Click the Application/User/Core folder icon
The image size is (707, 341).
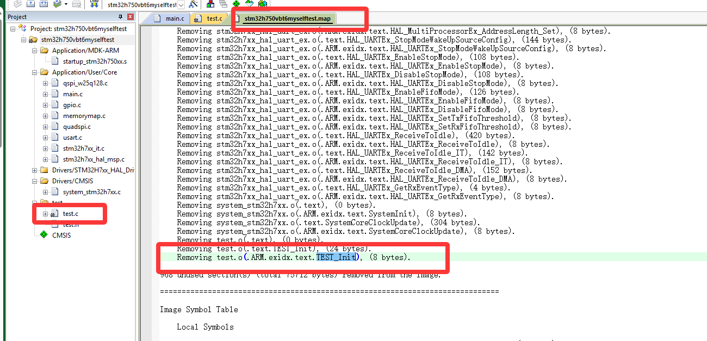pyautogui.click(x=44, y=72)
